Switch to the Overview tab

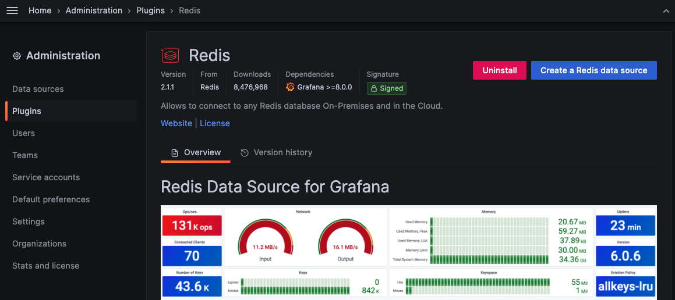[196, 152]
